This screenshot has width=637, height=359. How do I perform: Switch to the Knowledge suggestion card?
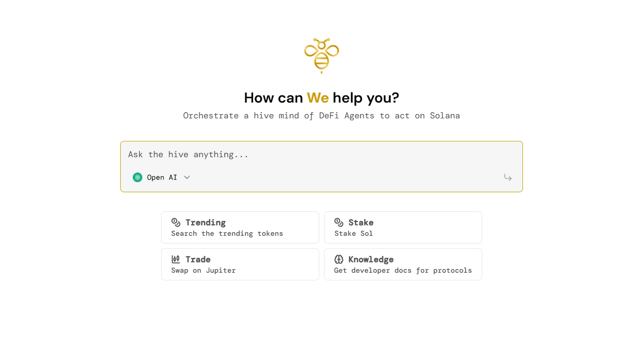point(403,264)
